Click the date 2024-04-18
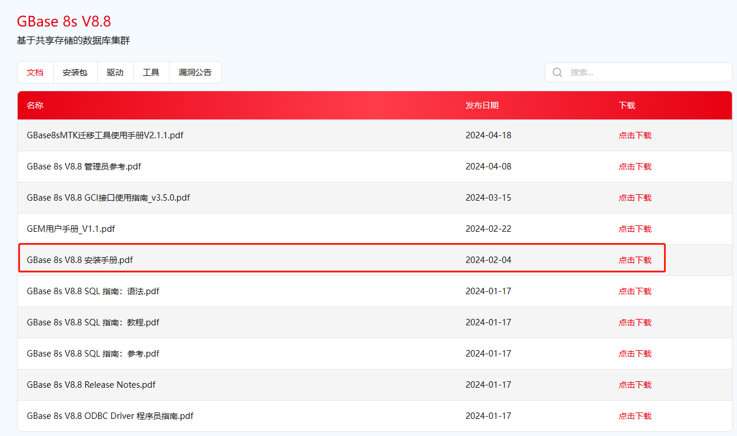The image size is (737, 436). pos(489,135)
